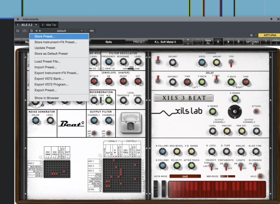280x204 pixels.
Task: Toggle the Chorus on/off switch
Action: (158, 60)
